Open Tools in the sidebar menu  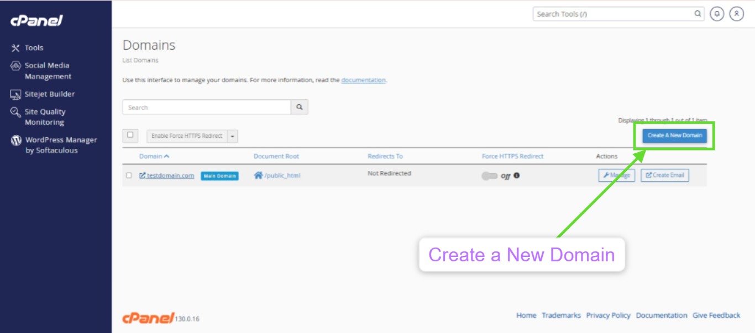tap(34, 48)
